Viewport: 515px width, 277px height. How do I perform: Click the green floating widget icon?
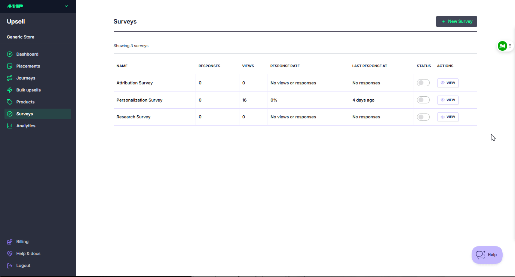502,46
